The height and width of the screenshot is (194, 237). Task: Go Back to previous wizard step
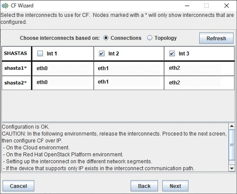144,186
